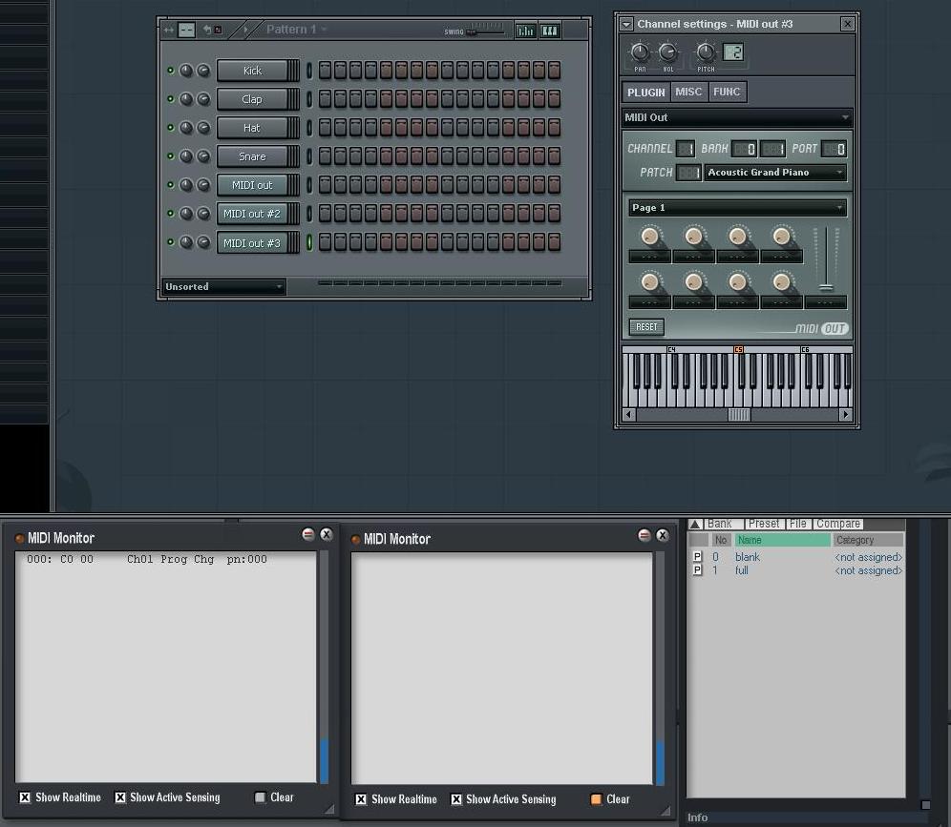Open right MIDI Monitor red options button
Screen dimensions: 951x827
click(645, 535)
